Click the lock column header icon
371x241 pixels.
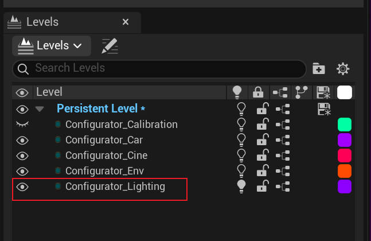point(258,92)
